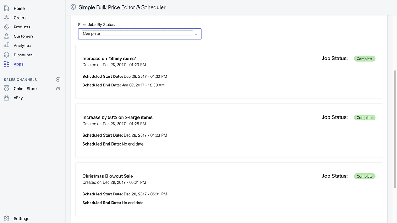Viewport: 397px width, 223px height.
Task: Click 'Jan 02, 2017 - 12:00 AM' end date
Action: click(x=143, y=85)
